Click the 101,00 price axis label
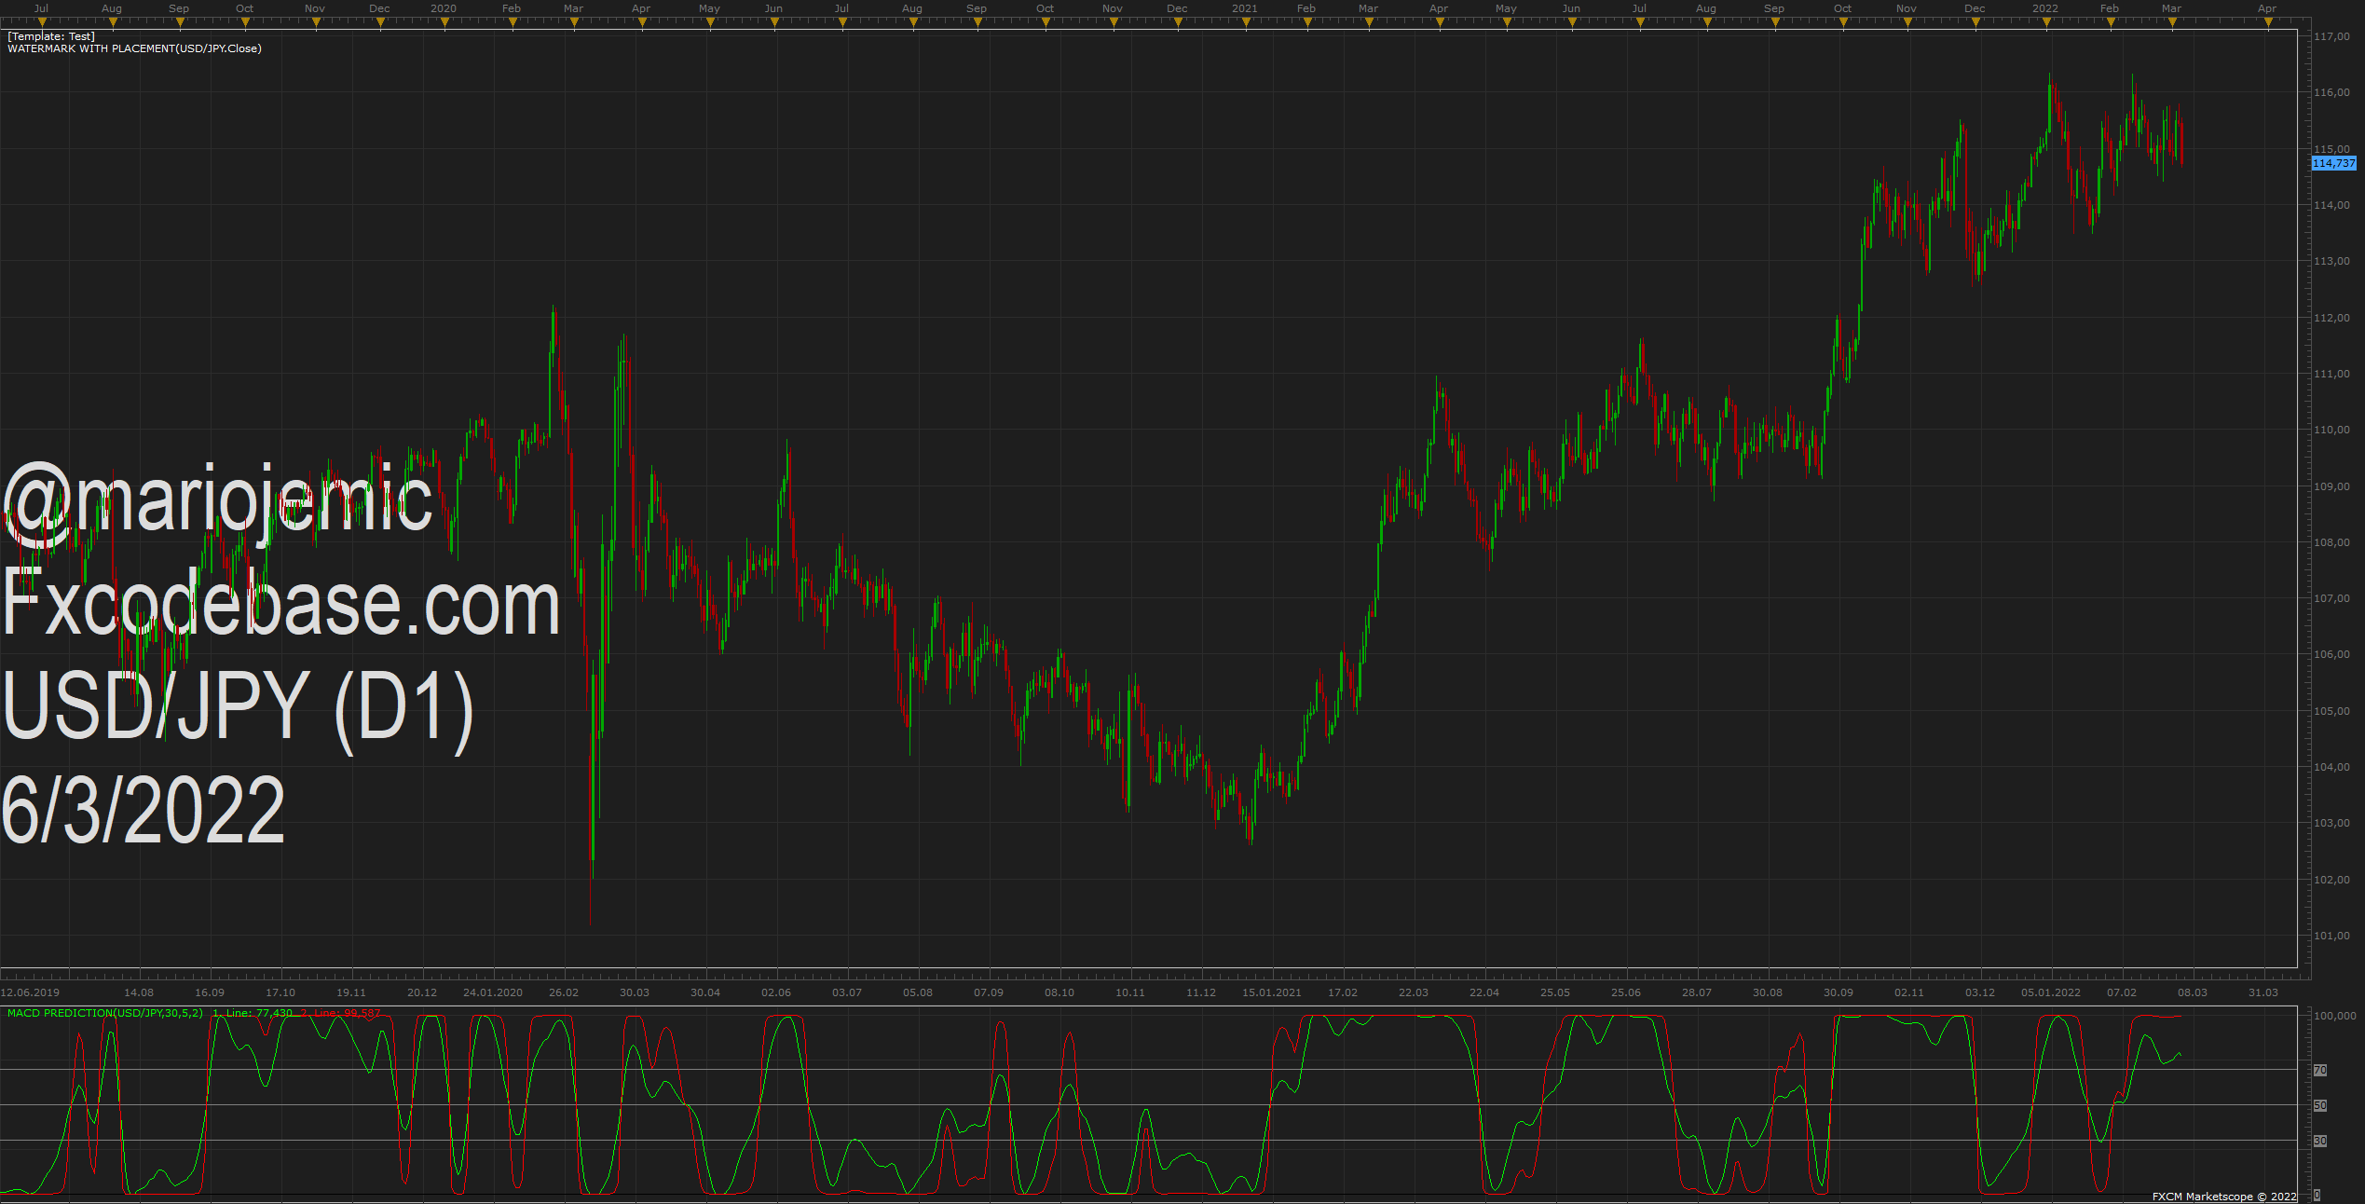The height and width of the screenshot is (1204, 2365). tap(2332, 936)
